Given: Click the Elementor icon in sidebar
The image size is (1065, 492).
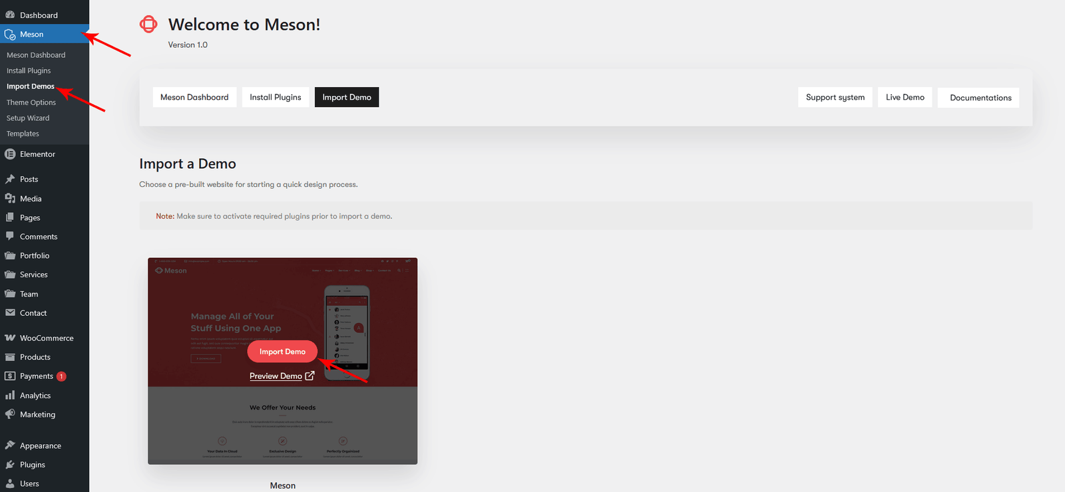Looking at the screenshot, I should point(10,154).
